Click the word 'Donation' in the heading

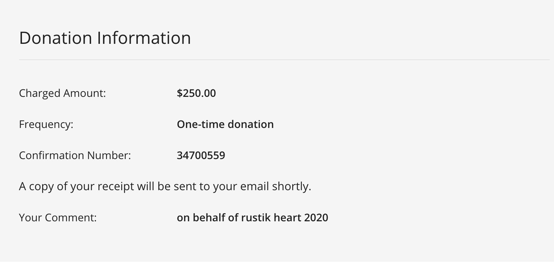click(x=56, y=38)
